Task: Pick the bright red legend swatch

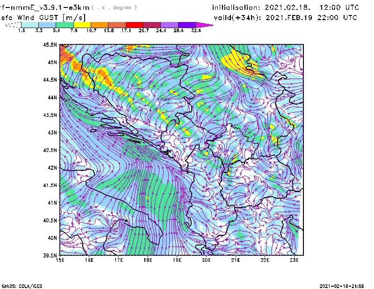Action: coord(135,25)
